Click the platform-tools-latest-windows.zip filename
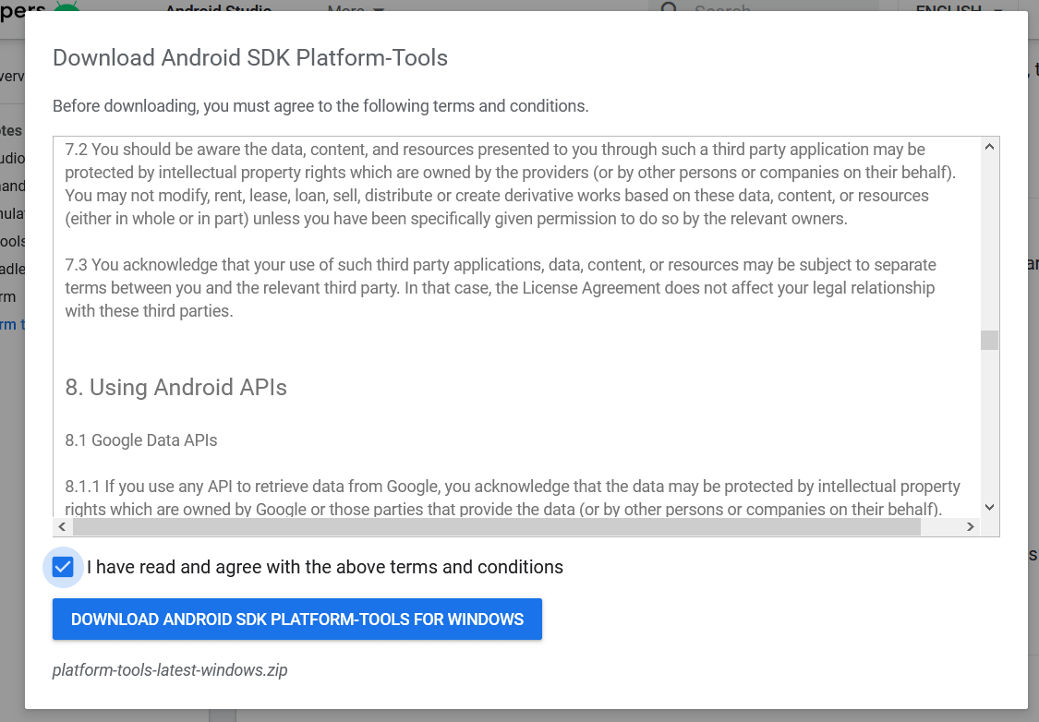 click(x=170, y=669)
